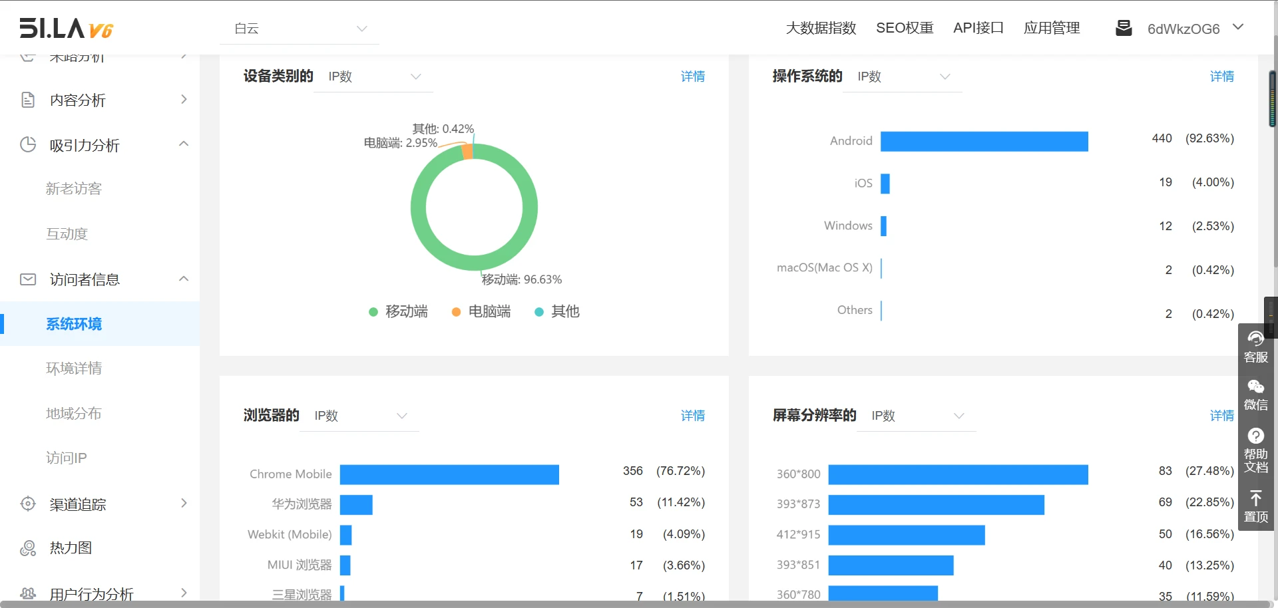Open the SEO权重 top menu item
This screenshot has width=1278, height=608.
(x=905, y=28)
